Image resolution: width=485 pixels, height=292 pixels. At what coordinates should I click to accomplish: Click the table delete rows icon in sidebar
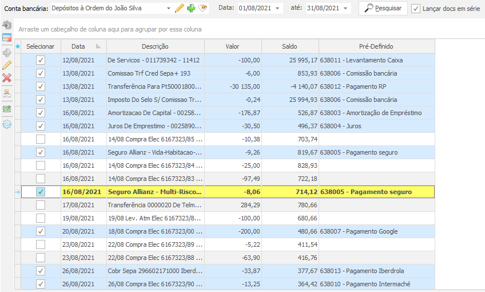7,38
